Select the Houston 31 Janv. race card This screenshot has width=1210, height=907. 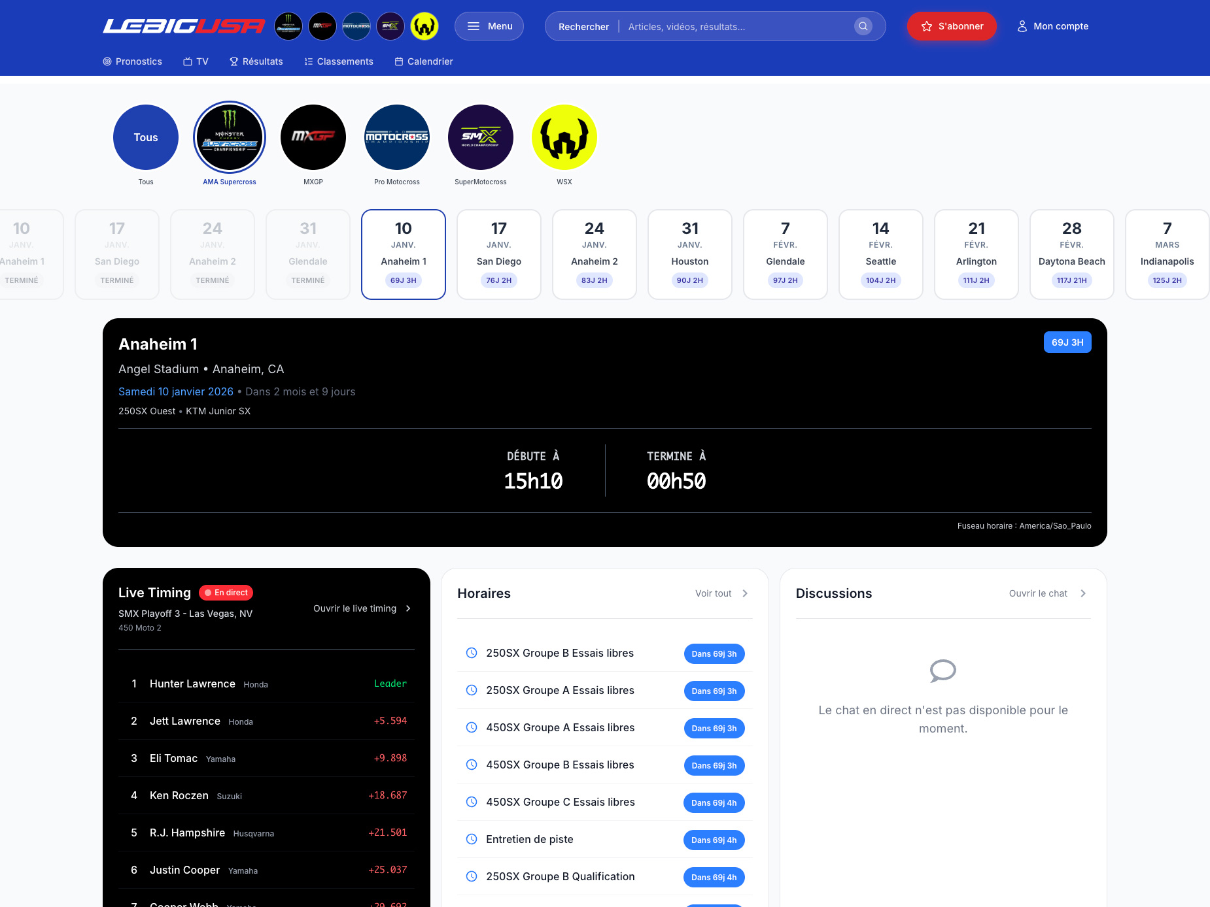[690, 254]
